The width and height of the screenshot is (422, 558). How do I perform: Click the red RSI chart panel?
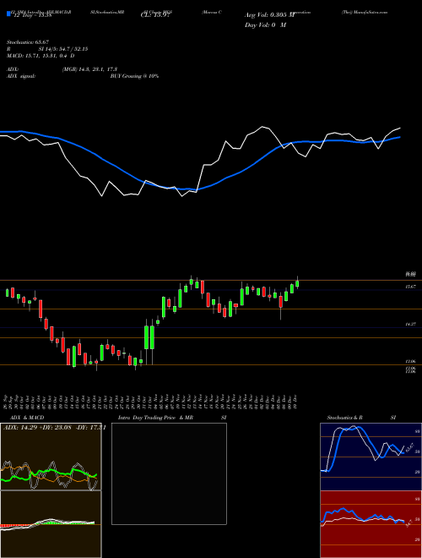click(371, 524)
